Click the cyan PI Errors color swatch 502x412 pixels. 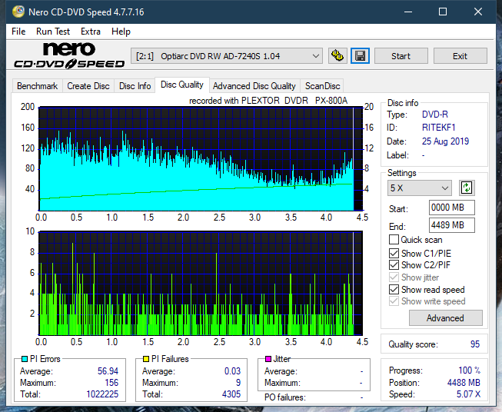[25, 359]
